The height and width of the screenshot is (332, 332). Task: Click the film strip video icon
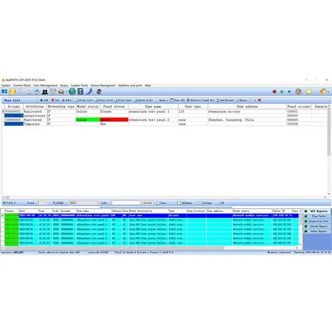pyautogui.click(x=80, y=92)
